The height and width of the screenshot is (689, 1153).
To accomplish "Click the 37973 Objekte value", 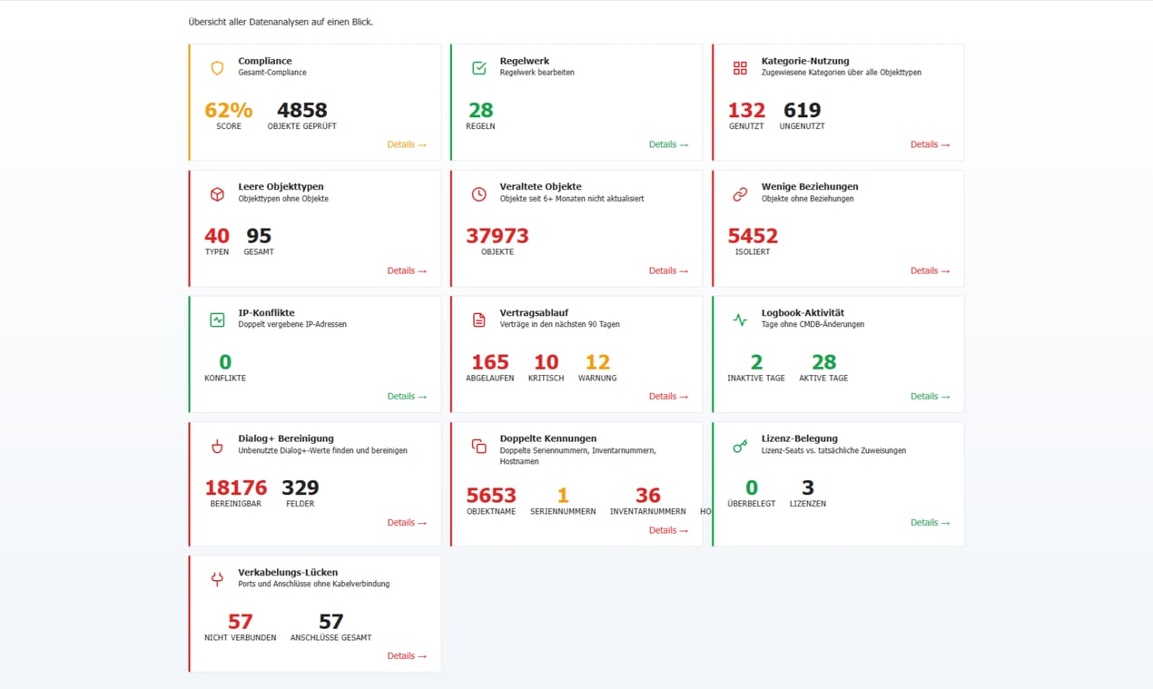I will tap(498, 236).
